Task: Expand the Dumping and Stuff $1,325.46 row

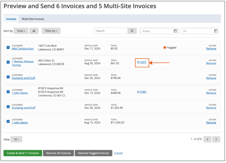Action: pos(8,107)
